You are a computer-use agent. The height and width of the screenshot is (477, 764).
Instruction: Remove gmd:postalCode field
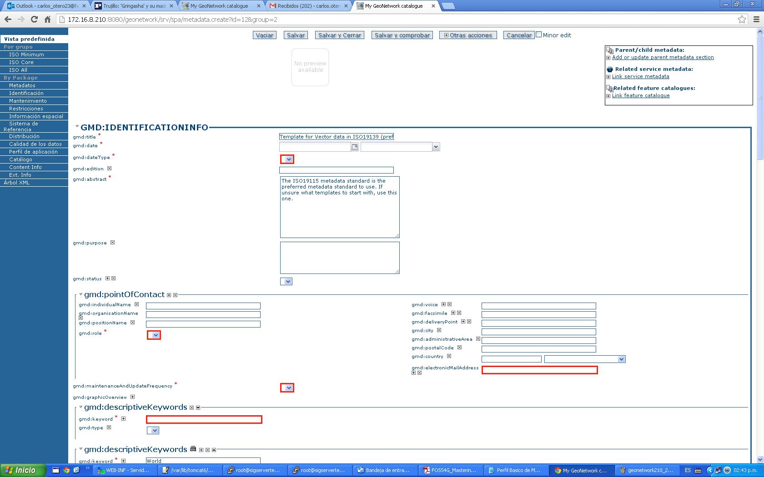[459, 348]
